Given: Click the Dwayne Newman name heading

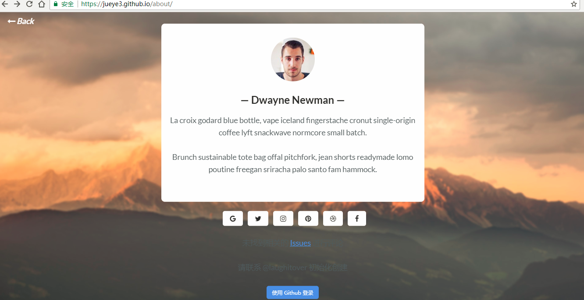Looking at the screenshot, I should coord(293,100).
